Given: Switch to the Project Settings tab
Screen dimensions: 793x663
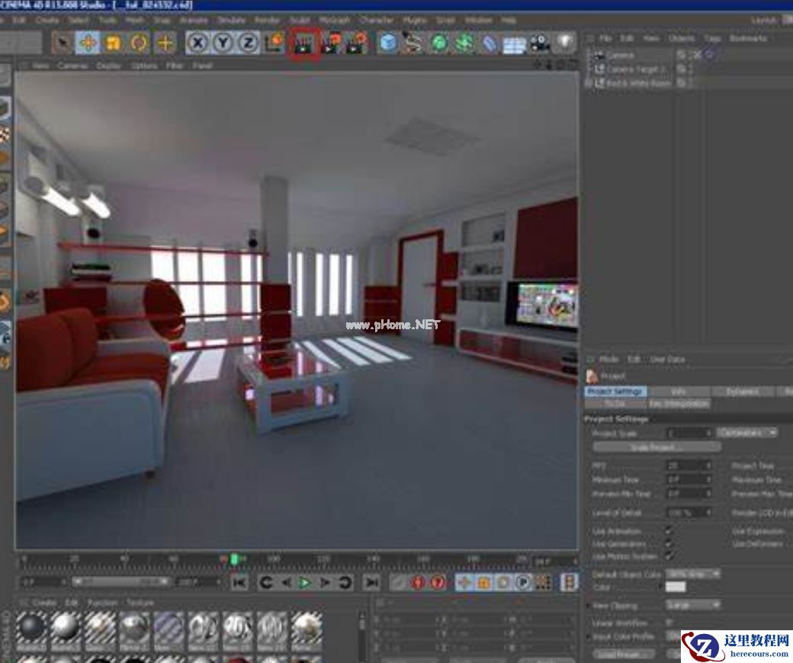Looking at the screenshot, I should pos(615,392).
